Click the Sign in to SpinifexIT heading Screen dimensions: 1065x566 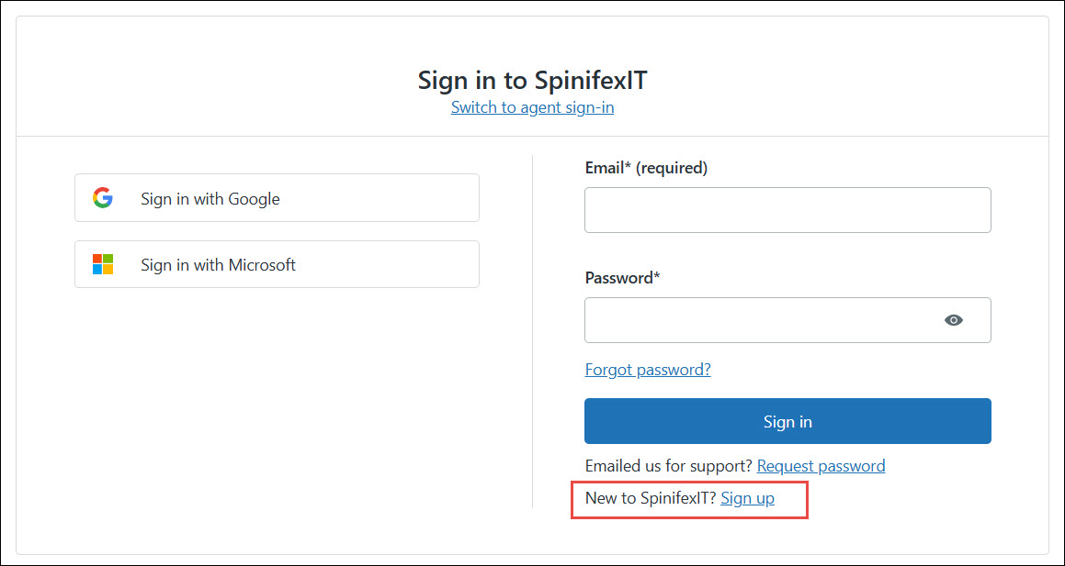[532, 80]
